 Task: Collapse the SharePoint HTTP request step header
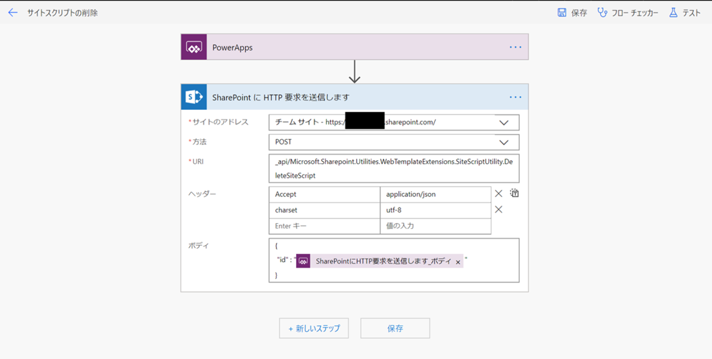tap(355, 97)
